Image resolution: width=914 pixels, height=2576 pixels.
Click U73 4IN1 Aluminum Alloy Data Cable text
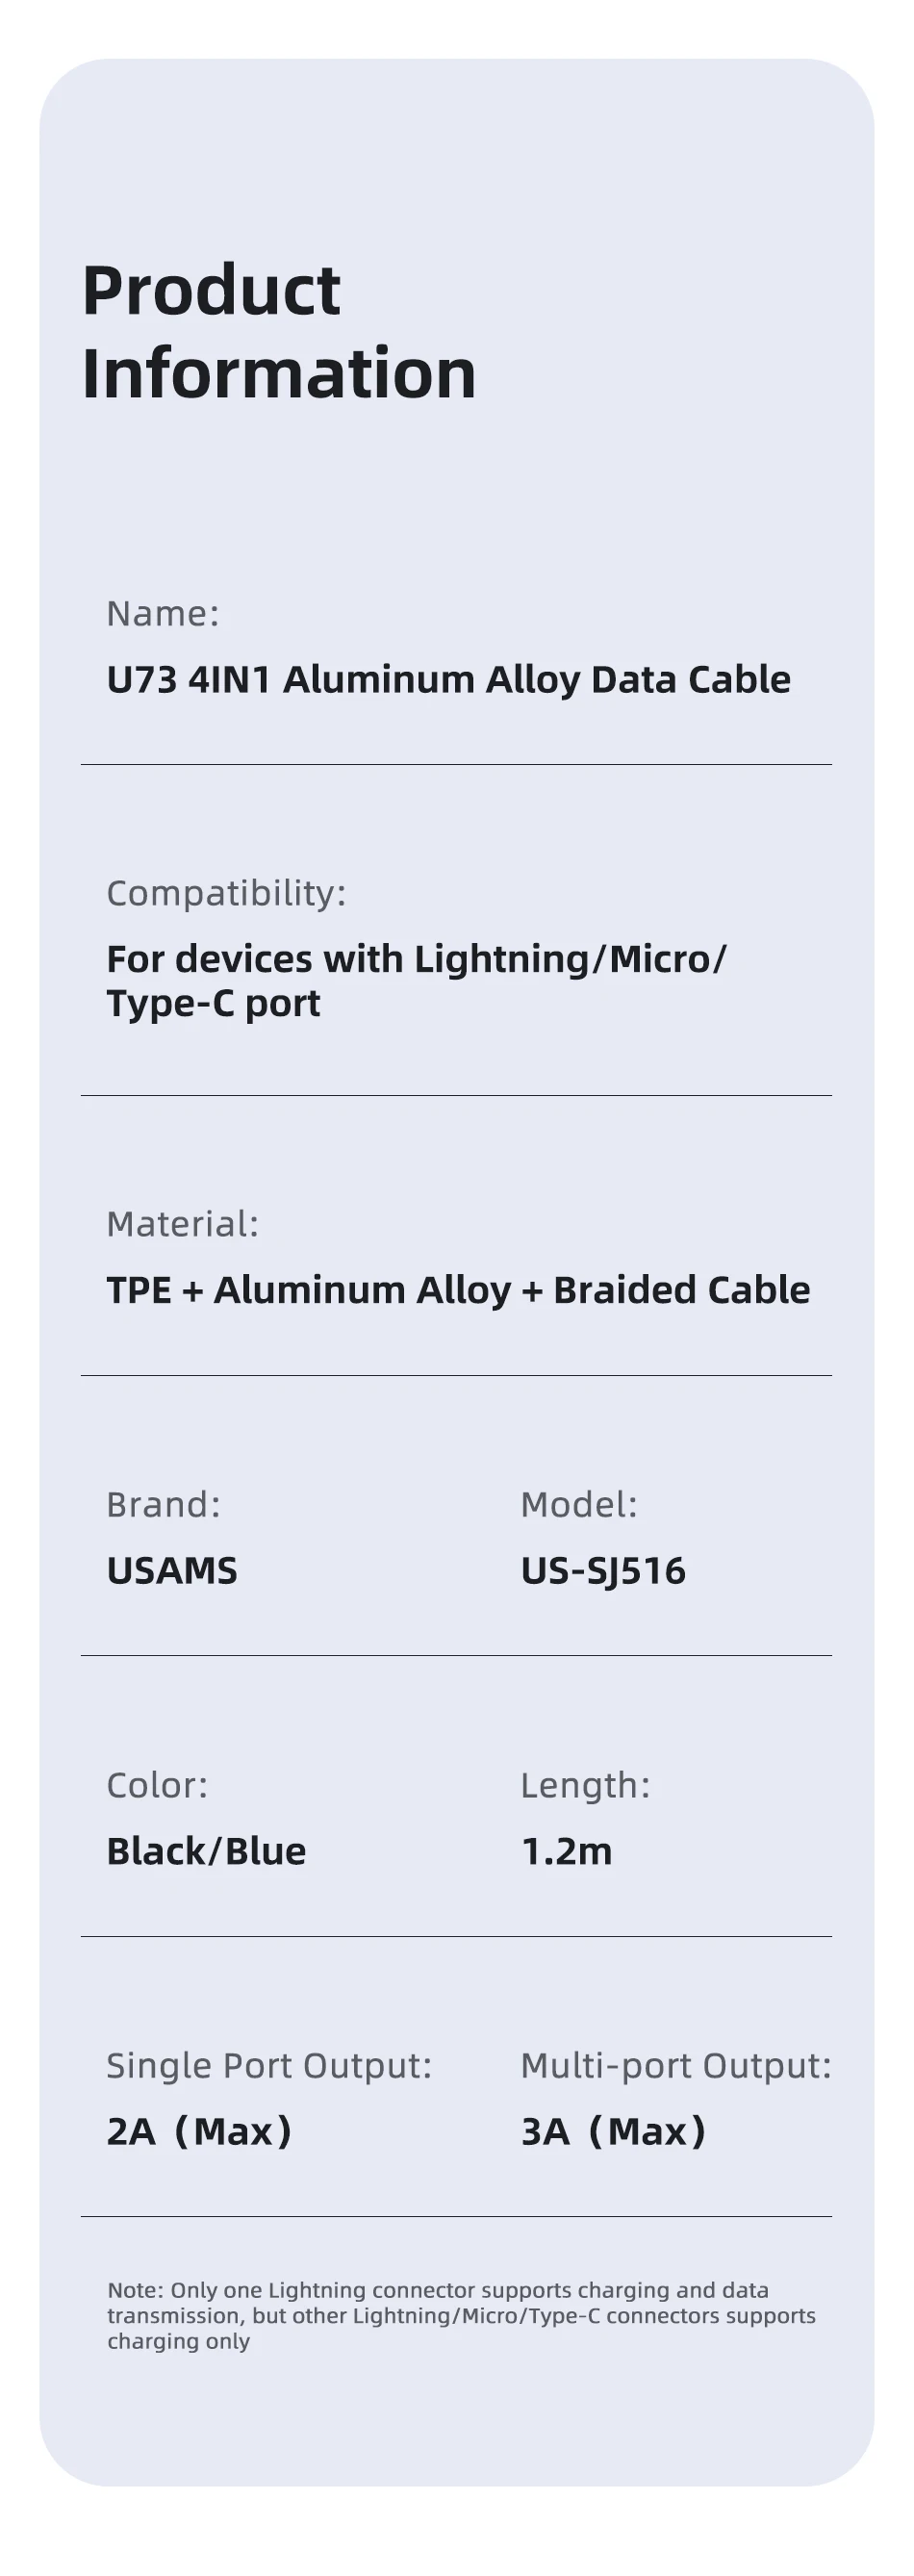tap(449, 680)
